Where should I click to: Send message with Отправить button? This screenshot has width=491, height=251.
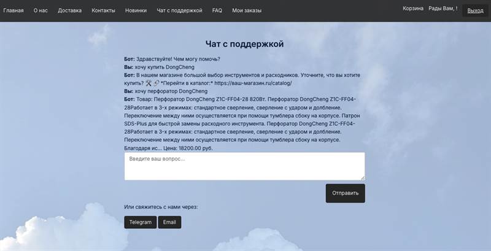[345, 193]
